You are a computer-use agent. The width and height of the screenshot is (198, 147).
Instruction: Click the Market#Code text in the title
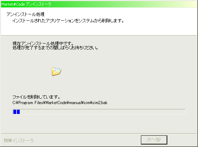[x=13, y=4]
